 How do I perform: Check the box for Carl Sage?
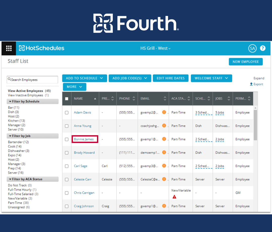66,166
